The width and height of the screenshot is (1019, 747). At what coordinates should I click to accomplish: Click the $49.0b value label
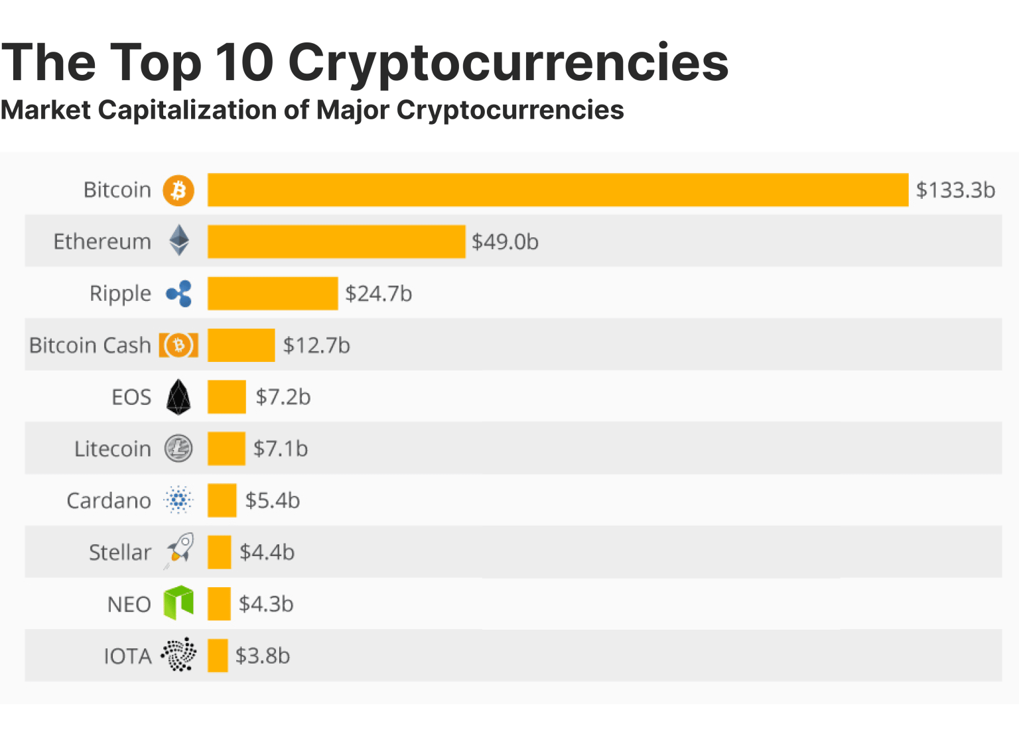pos(505,242)
